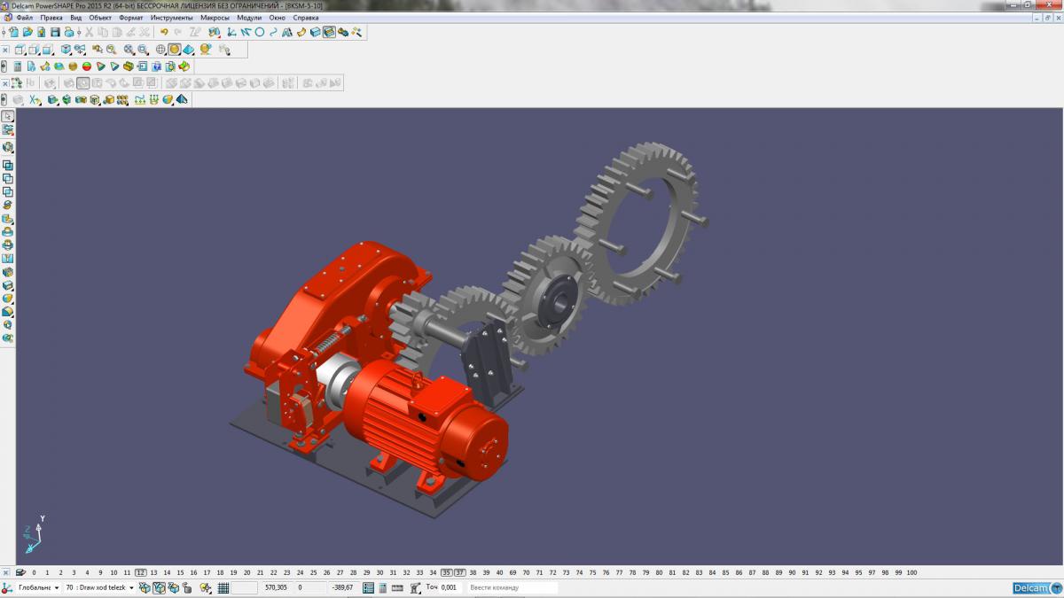Viewport: 1064px width, 598px height.
Task: Enable level 20
Action: tap(247, 572)
